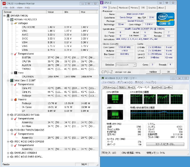Open the オプション menu in Task Manager
190x167 pixels.
point(124,82)
